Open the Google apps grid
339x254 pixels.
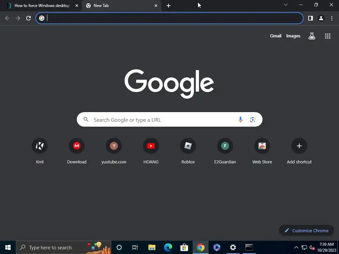327,36
